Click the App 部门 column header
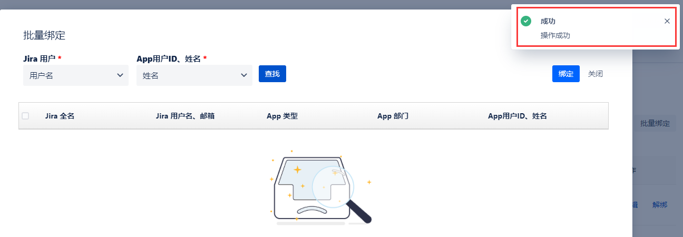This screenshot has width=683, height=237. pyautogui.click(x=393, y=116)
